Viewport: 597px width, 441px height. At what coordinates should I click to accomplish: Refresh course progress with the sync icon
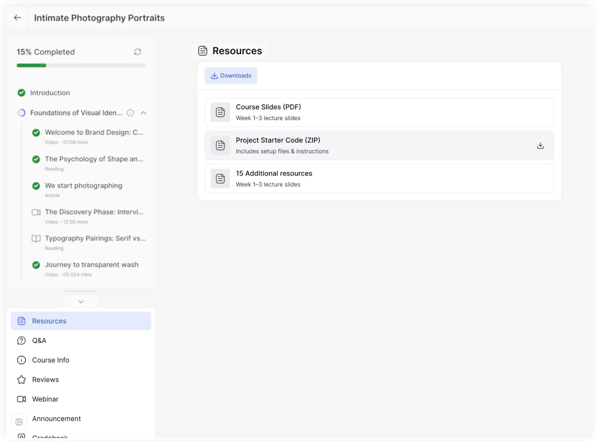[137, 52]
